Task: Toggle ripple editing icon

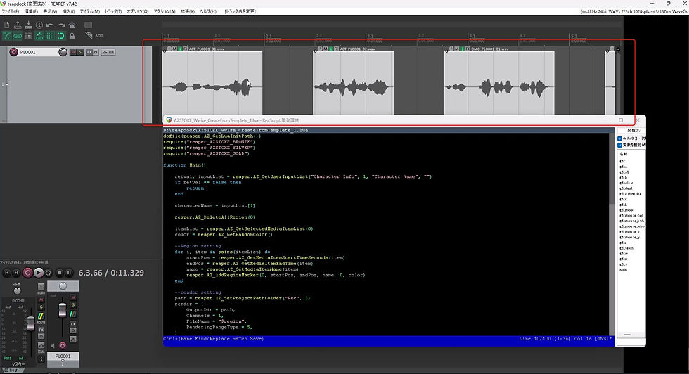Action: [x=29, y=36]
